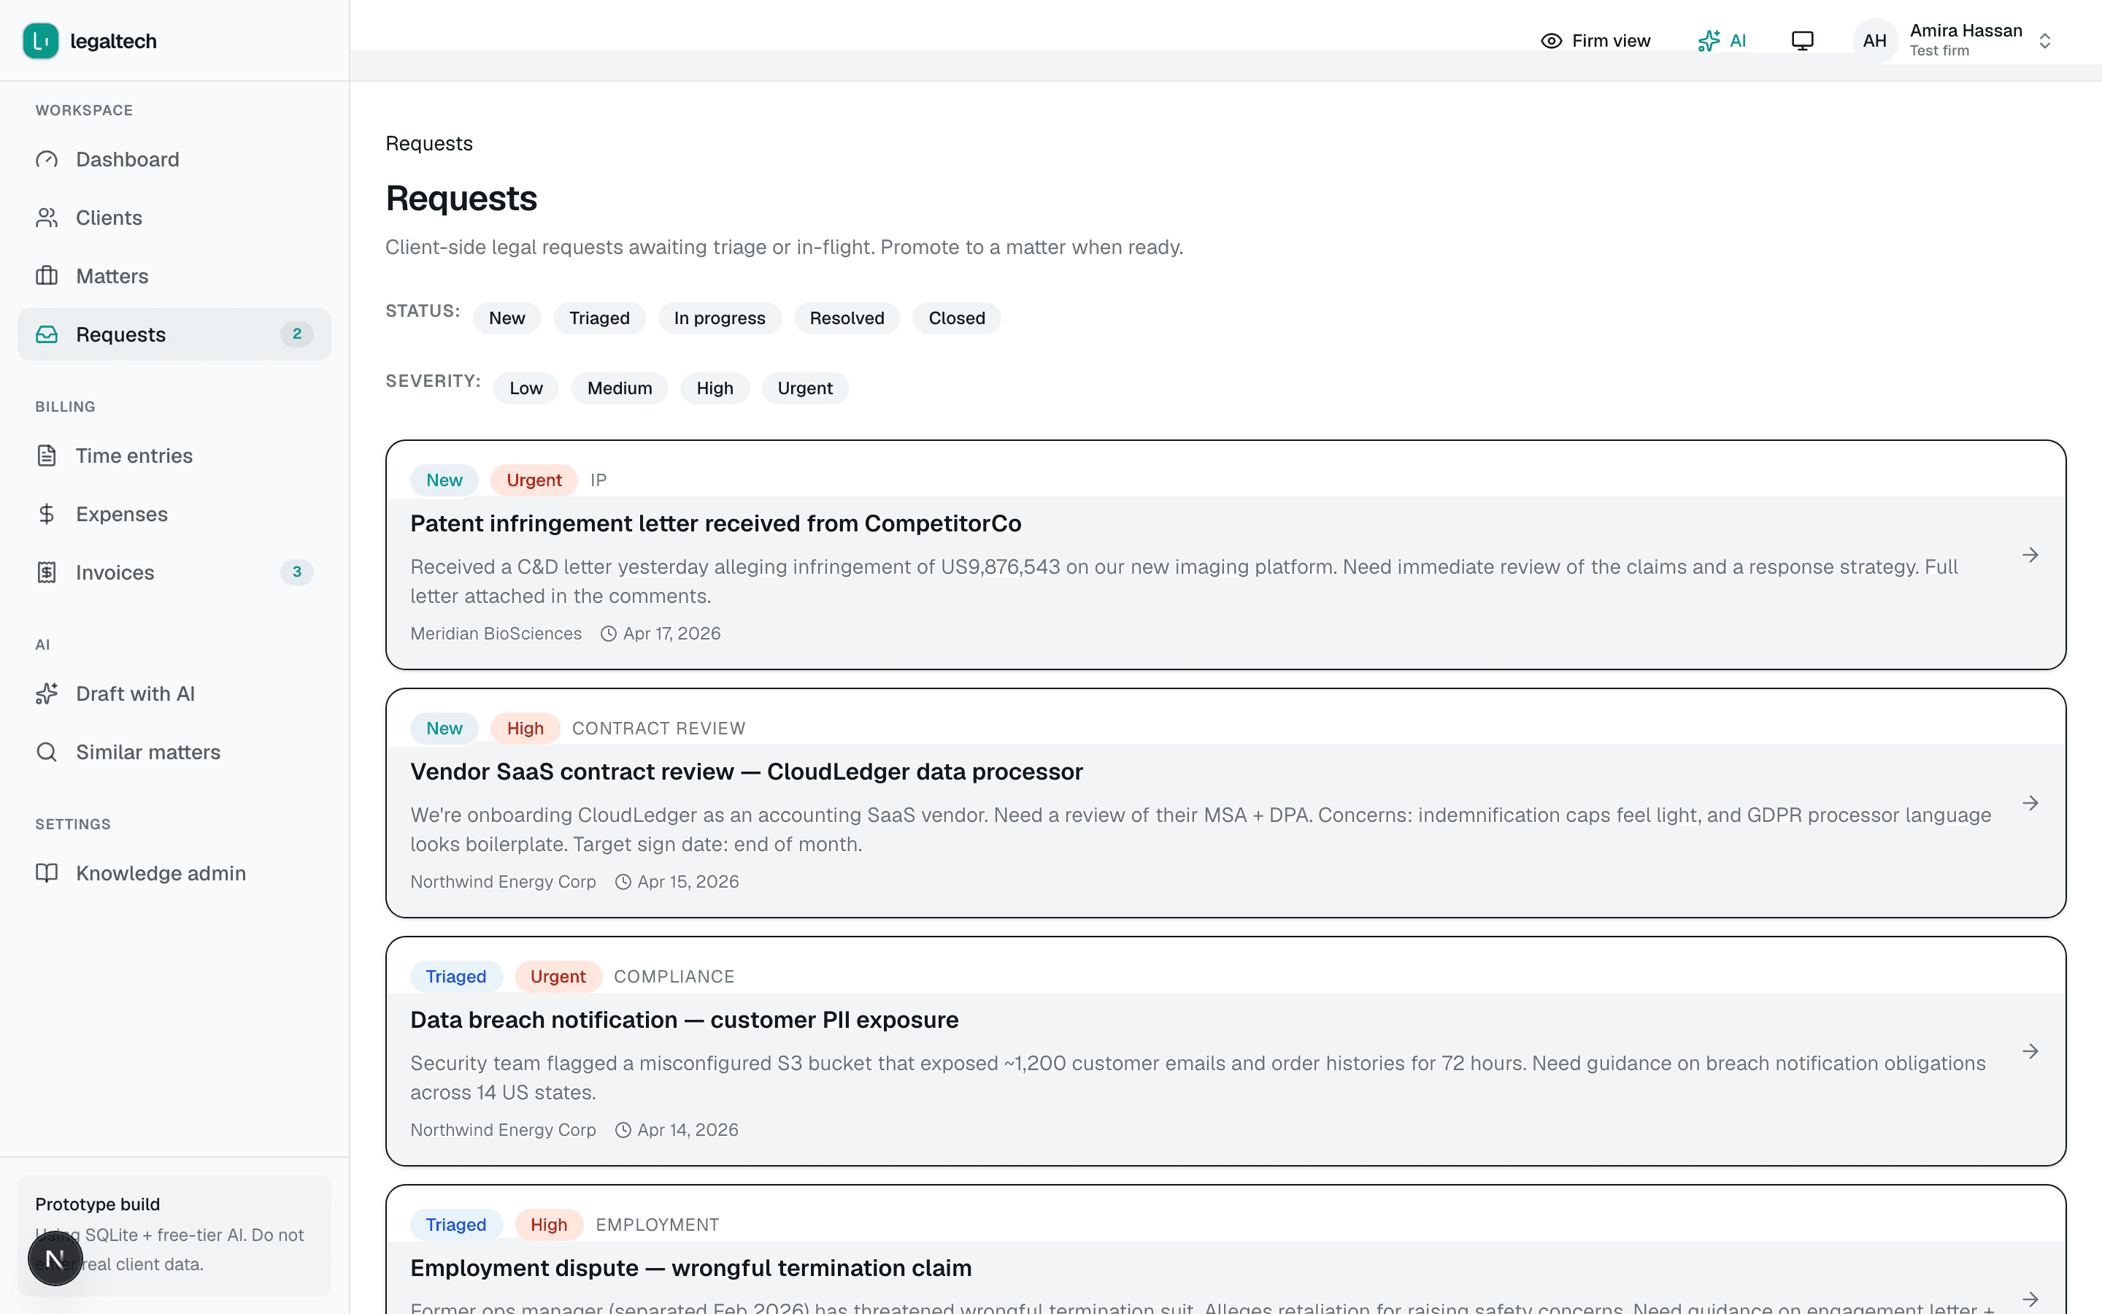Click New badge on Patent infringement card
This screenshot has height=1314, width=2102.
click(x=444, y=480)
